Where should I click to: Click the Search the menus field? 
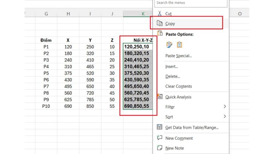click(191, 3)
